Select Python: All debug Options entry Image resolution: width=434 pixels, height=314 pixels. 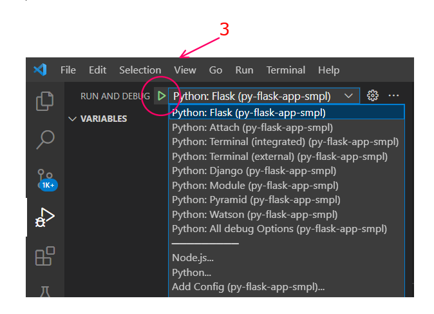point(279,229)
